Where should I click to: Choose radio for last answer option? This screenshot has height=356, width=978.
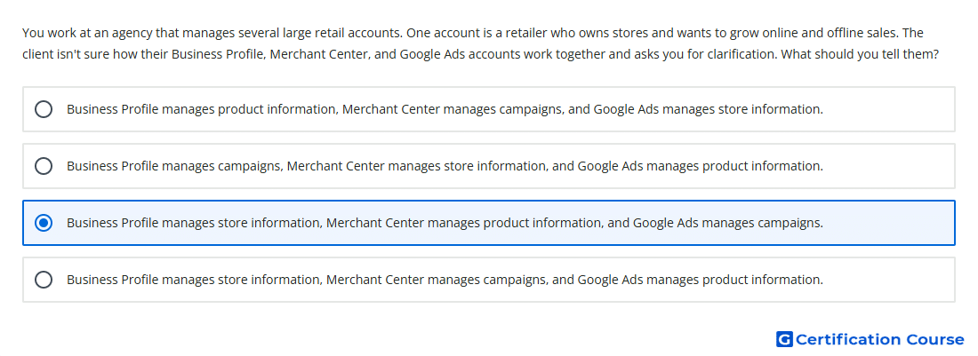pos(44,280)
